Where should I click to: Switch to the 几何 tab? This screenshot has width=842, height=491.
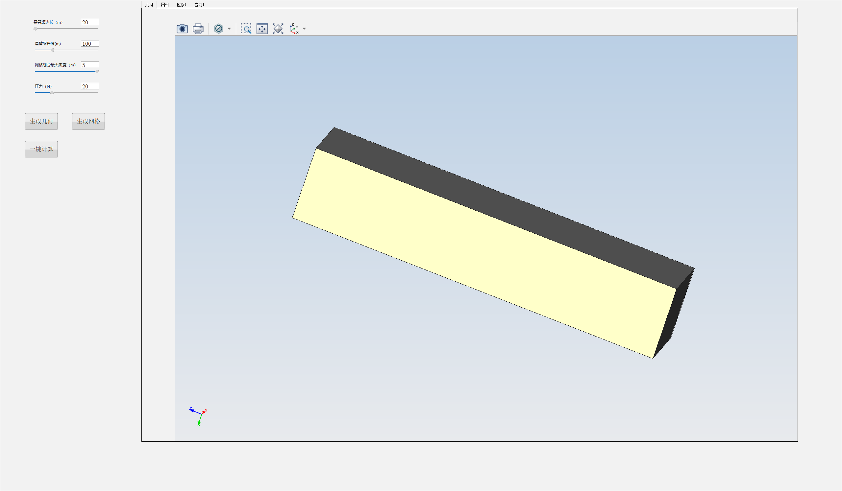(149, 5)
